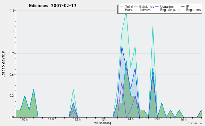Viewport: 205px width, 126px height.
Task: Click the 16 h axis label
Action: tap(183, 120)
